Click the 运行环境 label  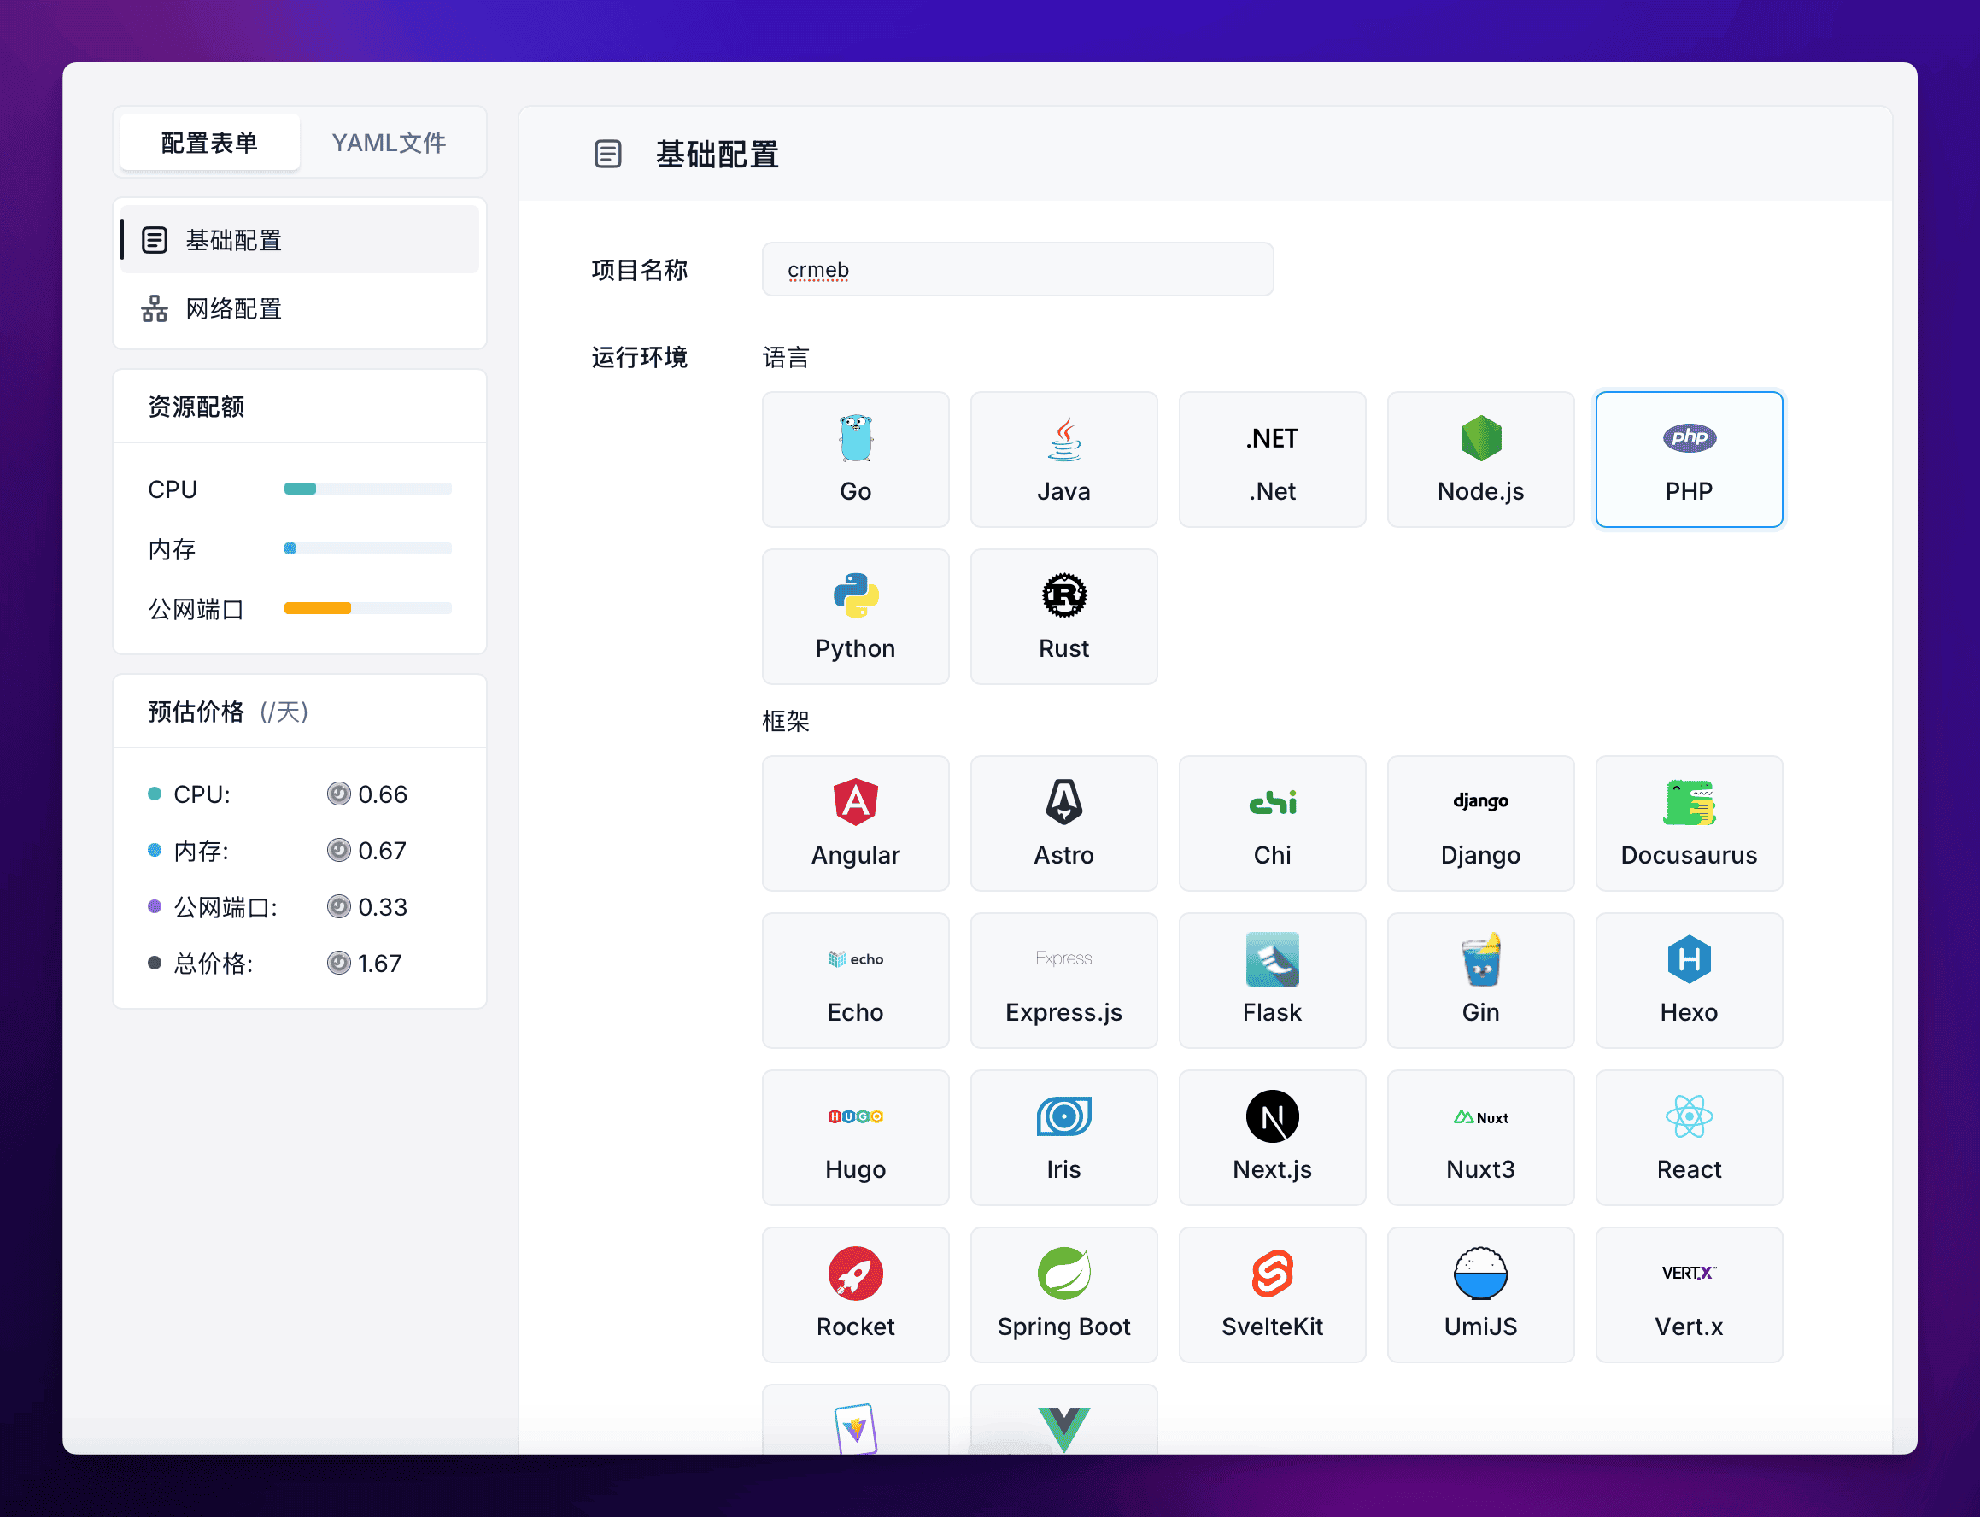[639, 358]
